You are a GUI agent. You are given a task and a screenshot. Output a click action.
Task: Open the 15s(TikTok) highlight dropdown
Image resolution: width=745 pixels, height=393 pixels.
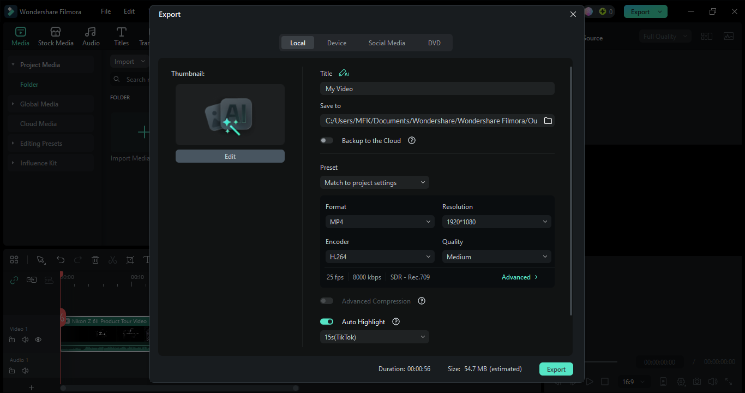click(375, 337)
